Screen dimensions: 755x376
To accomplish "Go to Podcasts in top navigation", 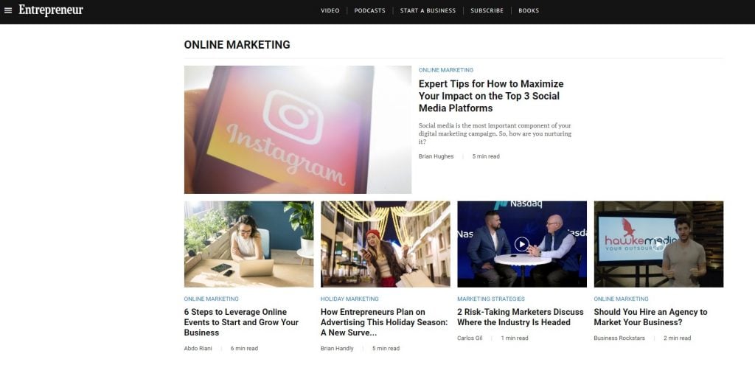I will click(x=369, y=10).
